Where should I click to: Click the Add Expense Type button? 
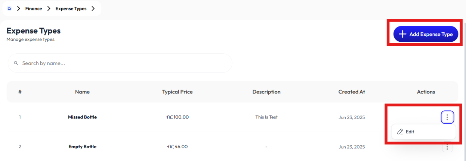click(x=426, y=34)
